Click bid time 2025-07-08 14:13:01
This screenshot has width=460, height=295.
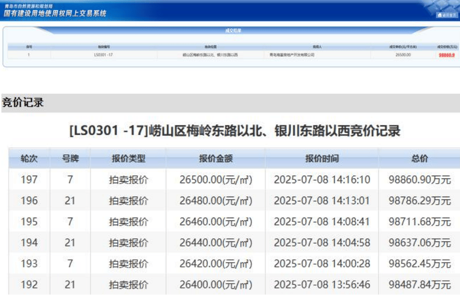[x=322, y=200]
